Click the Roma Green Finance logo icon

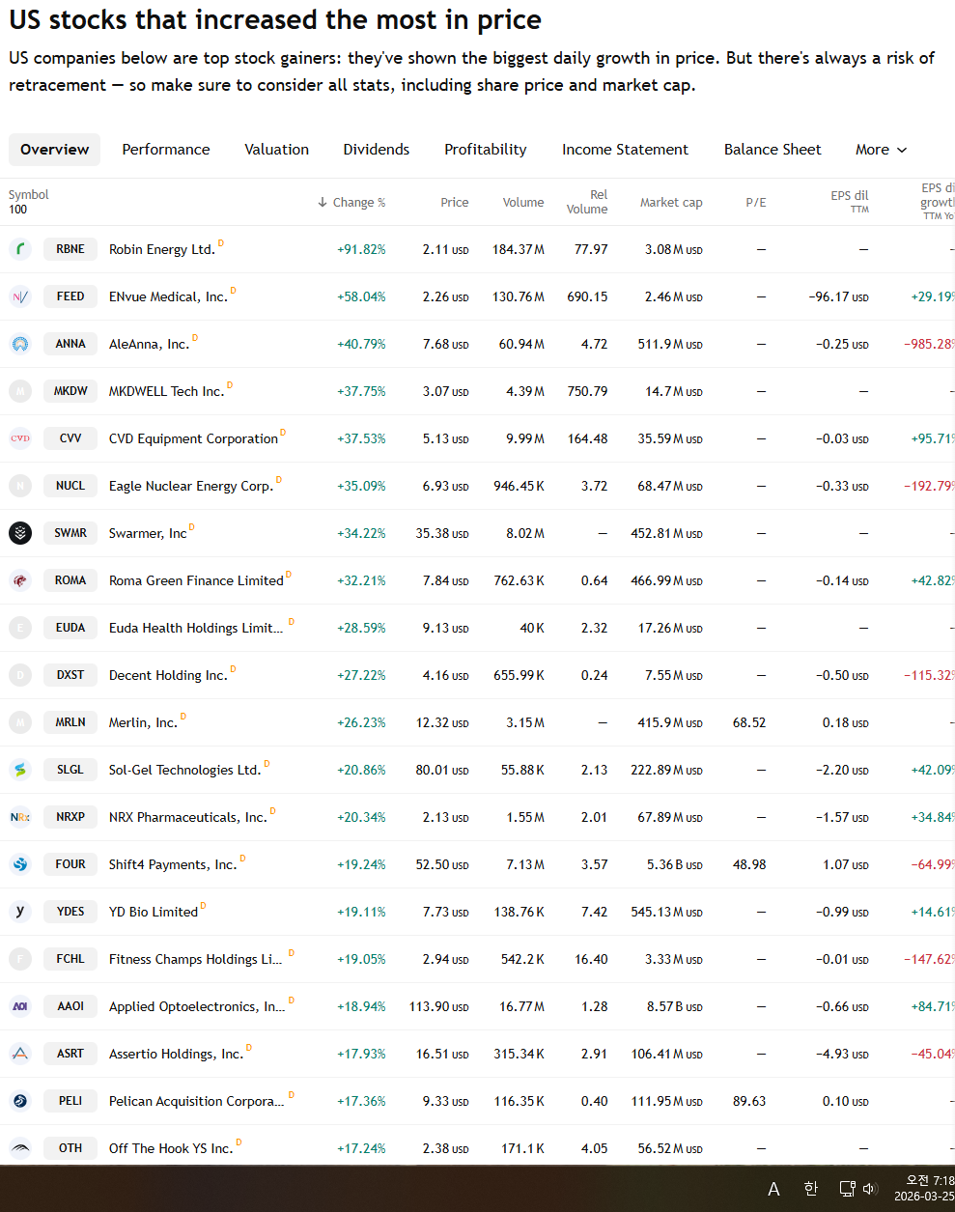[x=20, y=580]
